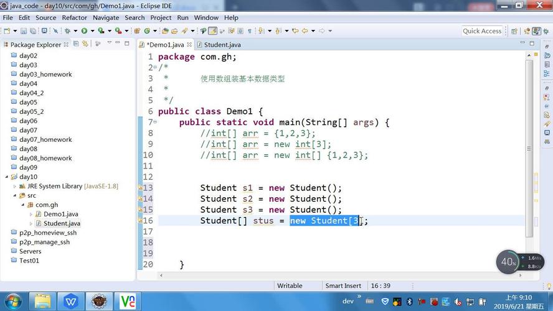The width and height of the screenshot is (553, 311).
Task: Save the current file with Save icon
Action: coord(24,31)
